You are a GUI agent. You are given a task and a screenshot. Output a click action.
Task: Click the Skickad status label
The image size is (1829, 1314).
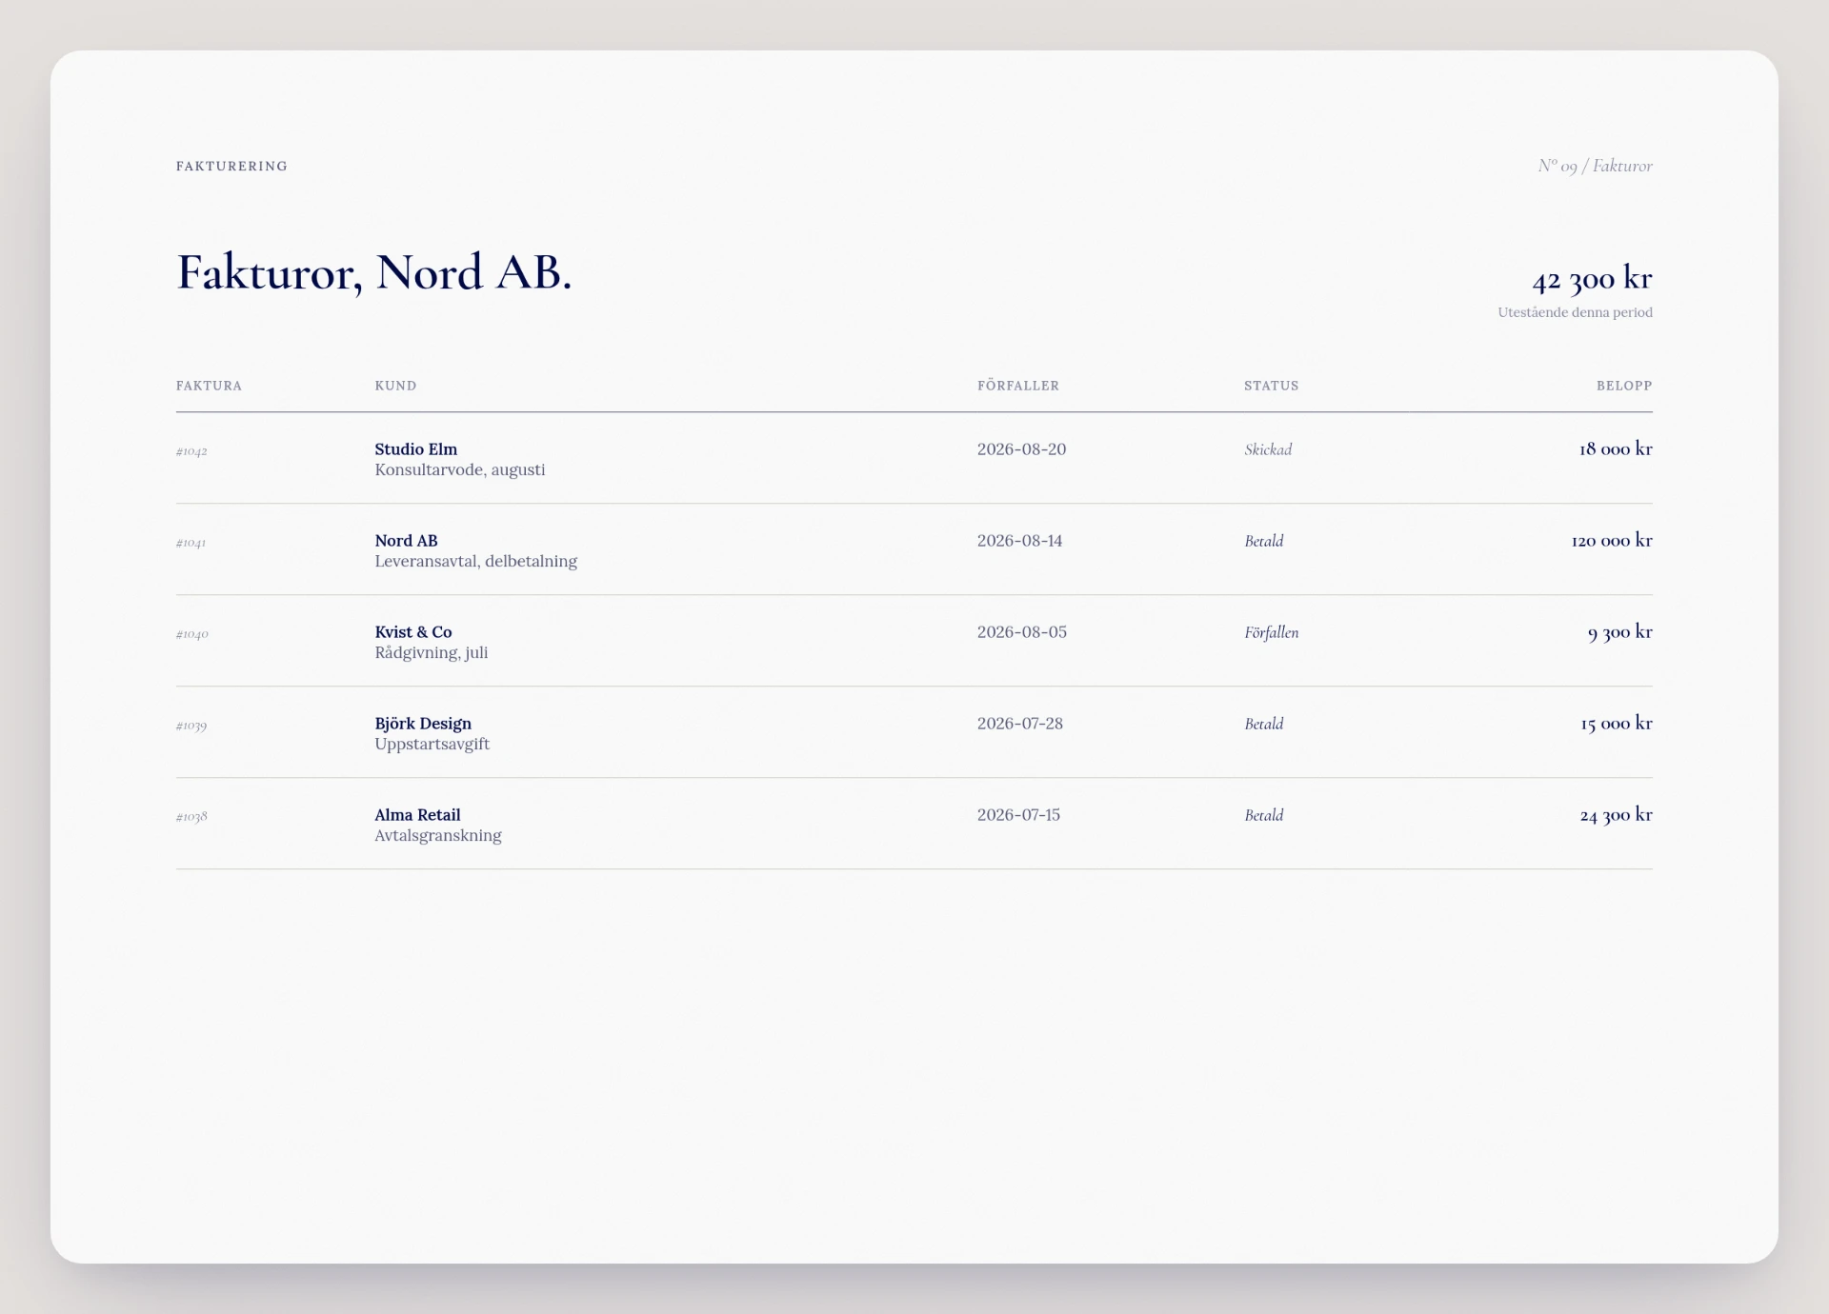tap(1268, 449)
